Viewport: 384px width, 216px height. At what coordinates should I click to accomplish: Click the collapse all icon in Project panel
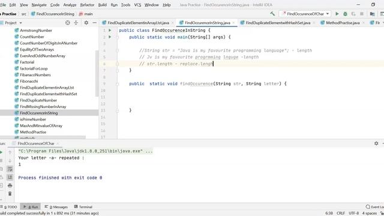pos(76,23)
